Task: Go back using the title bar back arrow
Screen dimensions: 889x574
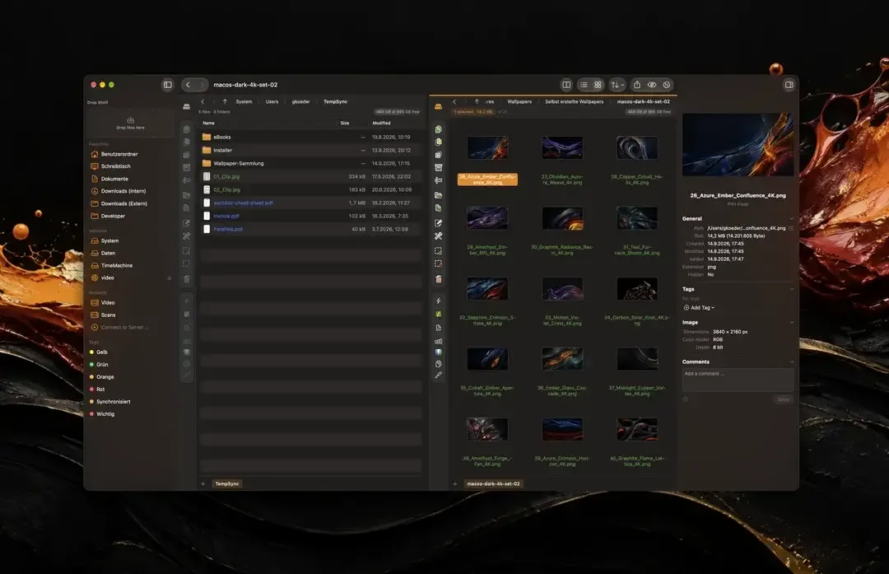Action: [x=188, y=85]
